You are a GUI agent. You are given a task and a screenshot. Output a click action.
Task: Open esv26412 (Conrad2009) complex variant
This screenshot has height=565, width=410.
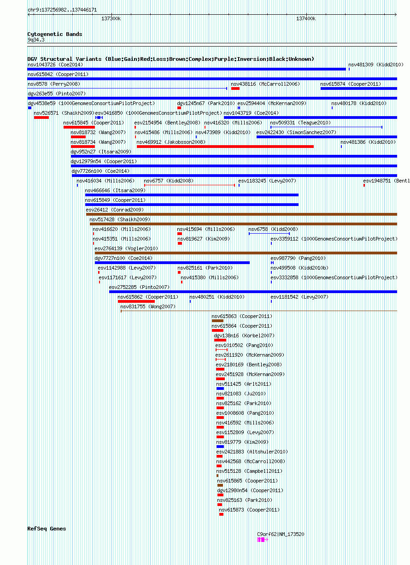coord(115,210)
